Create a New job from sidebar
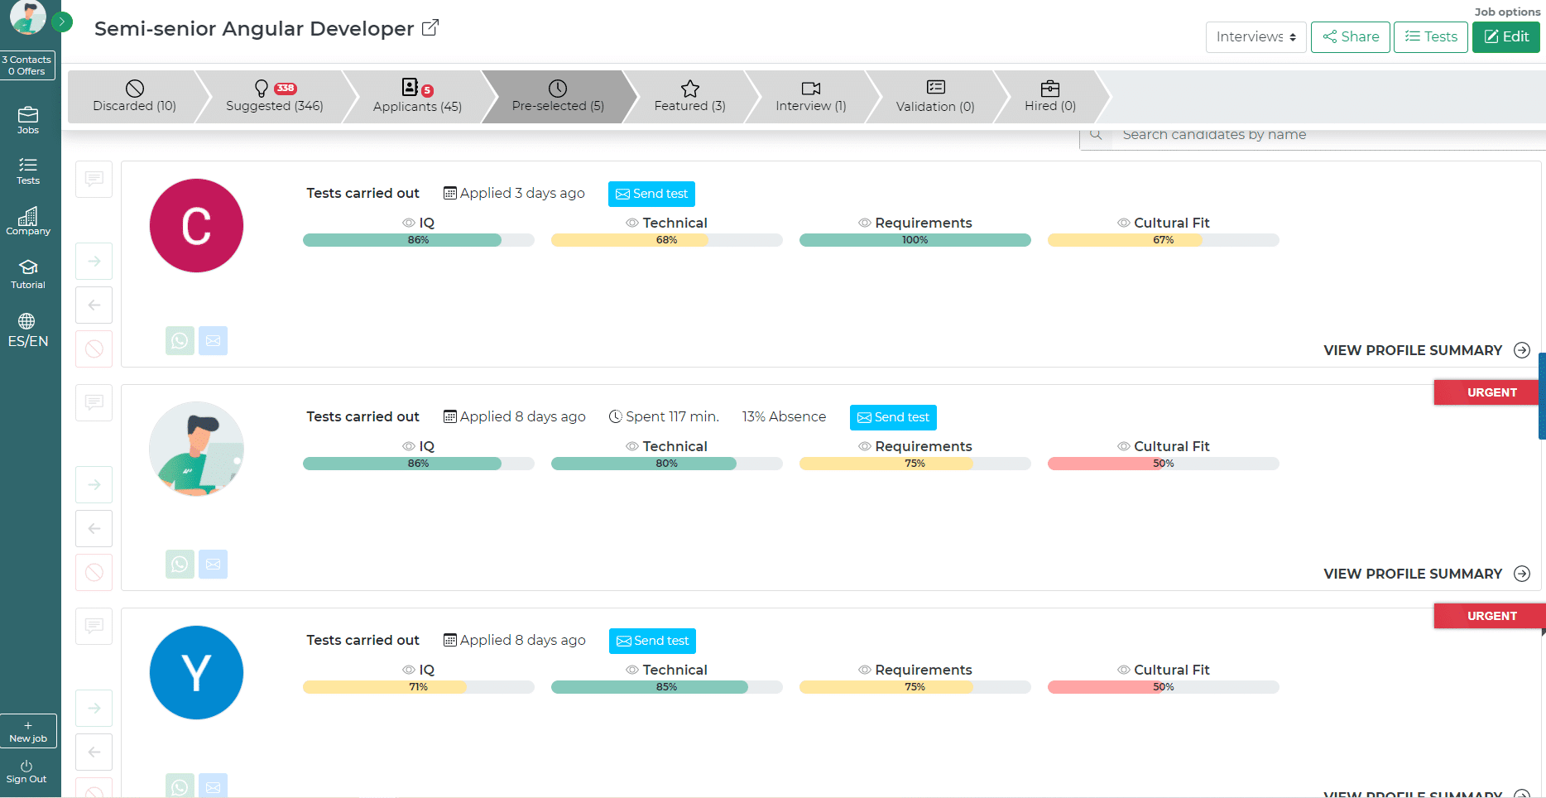Image resolution: width=1546 pixels, height=798 pixels. pos(28,731)
